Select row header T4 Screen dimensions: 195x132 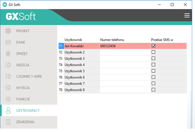point(61,65)
